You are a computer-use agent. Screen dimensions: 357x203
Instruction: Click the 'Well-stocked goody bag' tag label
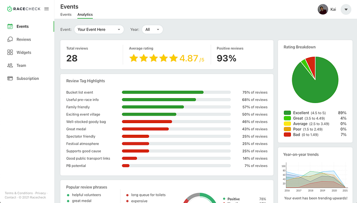[86, 121]
